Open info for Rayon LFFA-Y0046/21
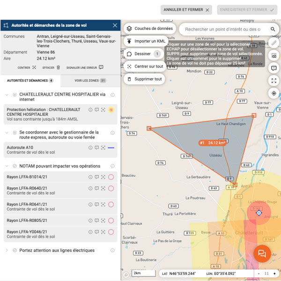Screen dimensions: 281x281 coord(90,232)
